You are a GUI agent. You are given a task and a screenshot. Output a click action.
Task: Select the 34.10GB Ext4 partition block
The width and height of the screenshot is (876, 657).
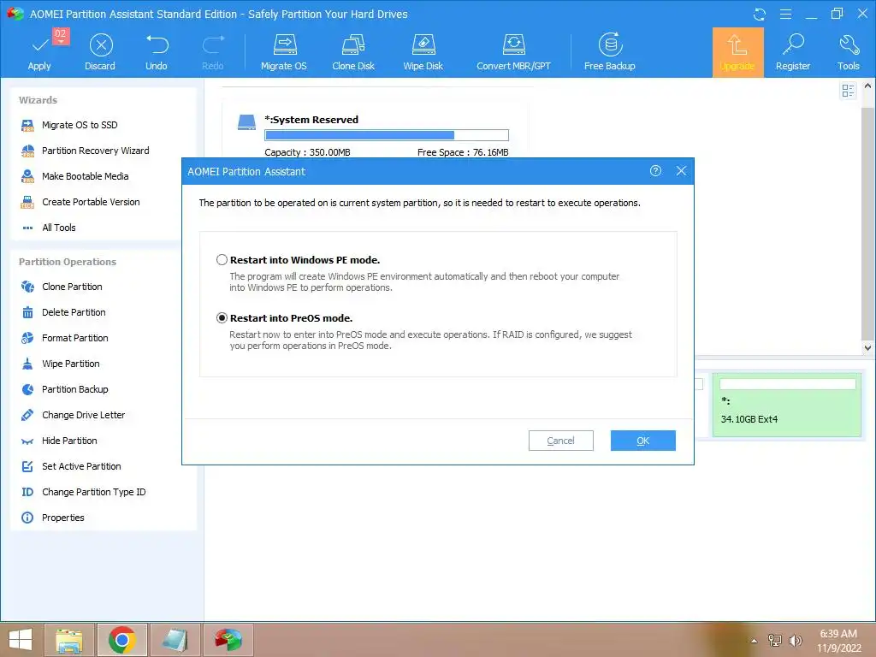(787, 405)
